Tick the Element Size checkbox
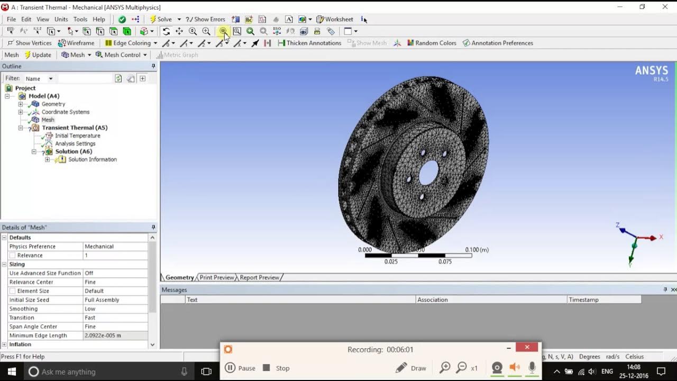Image resolution: width=677 pixels, height=381 pixels. tap(12, 291)
